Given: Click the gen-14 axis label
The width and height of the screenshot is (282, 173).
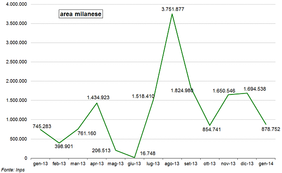Looking at the screenshot, I should [x=266, y=164].
